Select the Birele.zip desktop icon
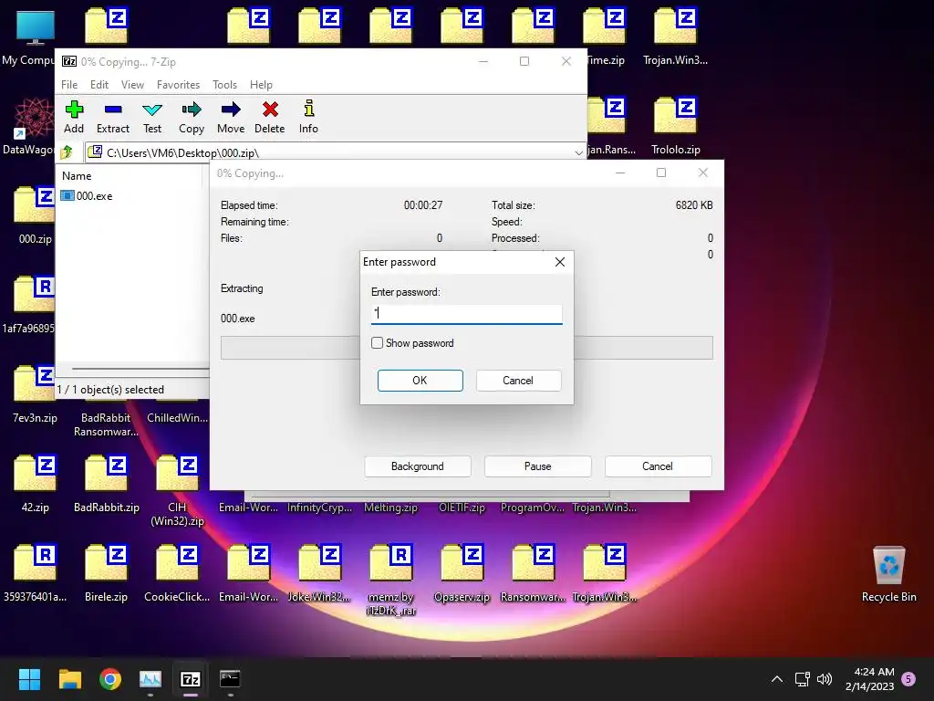Image resolution: width=934 pixels, height=701 pixels. tap(106, 573)
